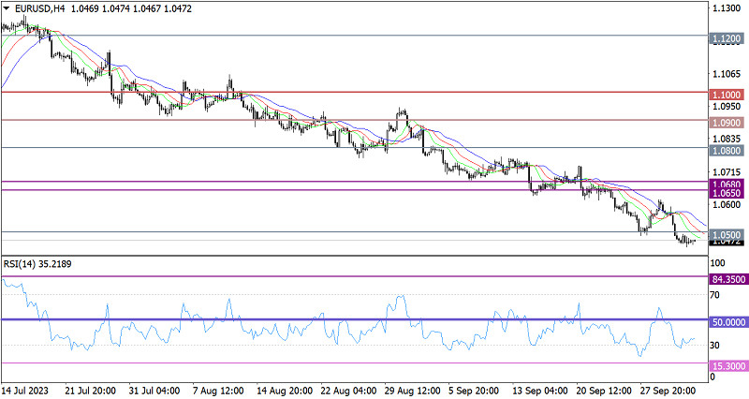Click the 29 Aug 12:00 time label

(412, 391)
